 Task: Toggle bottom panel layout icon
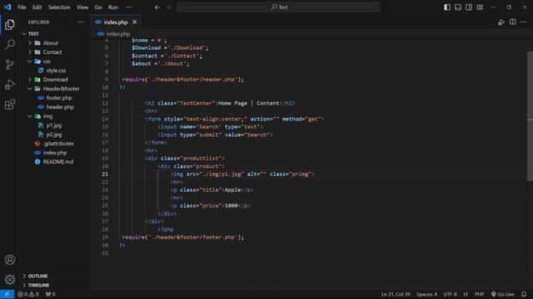pos(458,7)
